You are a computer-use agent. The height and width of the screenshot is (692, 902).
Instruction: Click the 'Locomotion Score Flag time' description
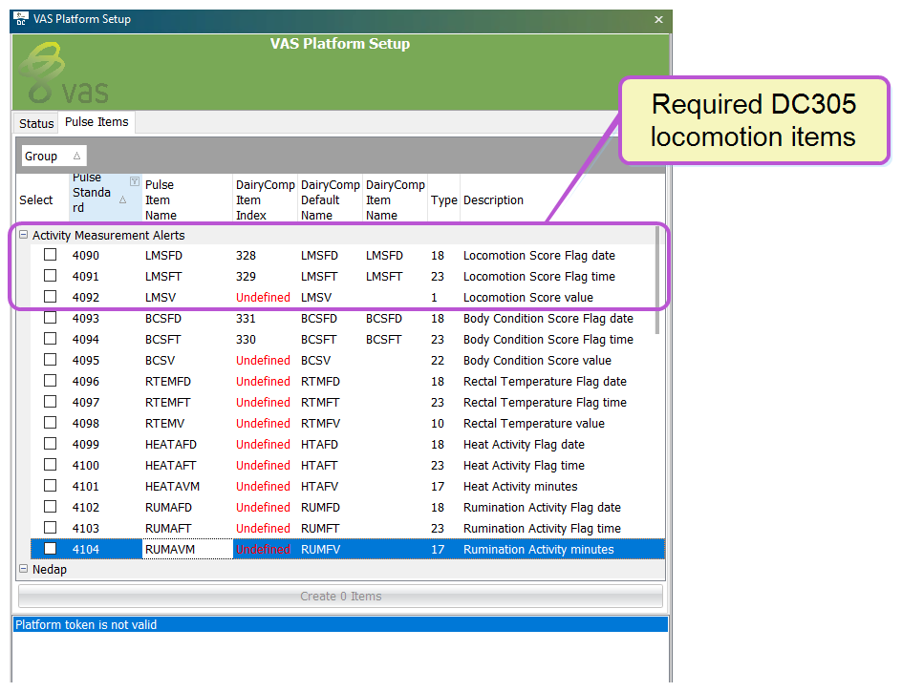[539, 277]
